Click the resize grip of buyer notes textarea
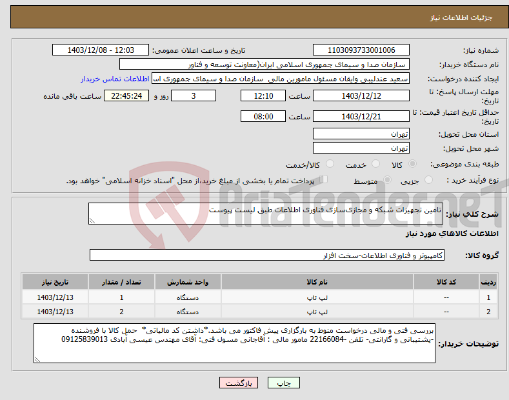This screenshot has height=400, width=509. [x=37, y=359]
